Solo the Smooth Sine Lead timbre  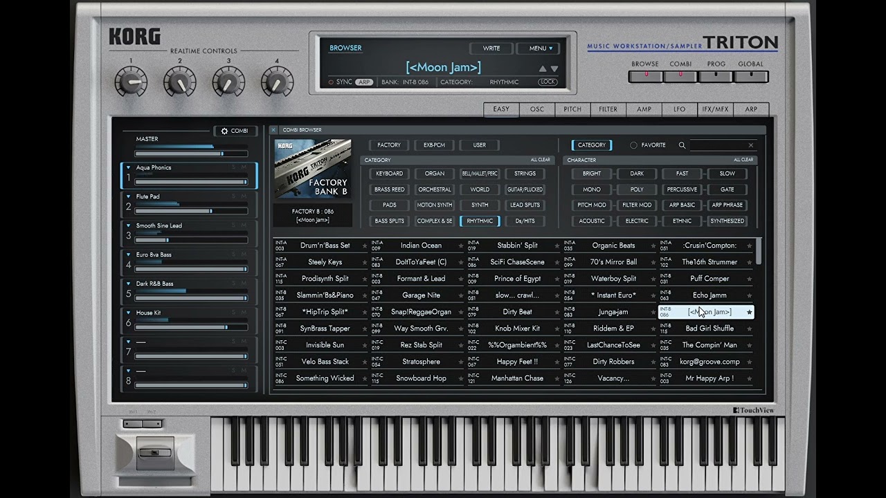(234, 225)
